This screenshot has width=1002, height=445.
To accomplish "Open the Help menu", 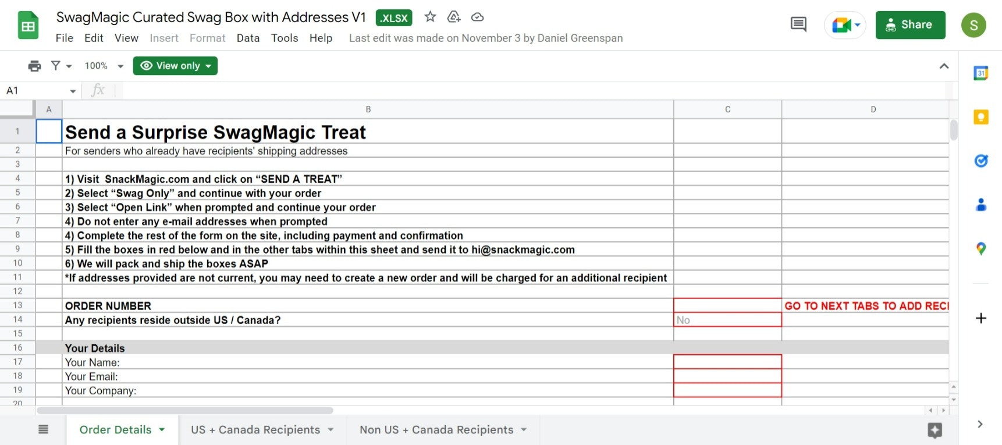I will click(321, 38).
